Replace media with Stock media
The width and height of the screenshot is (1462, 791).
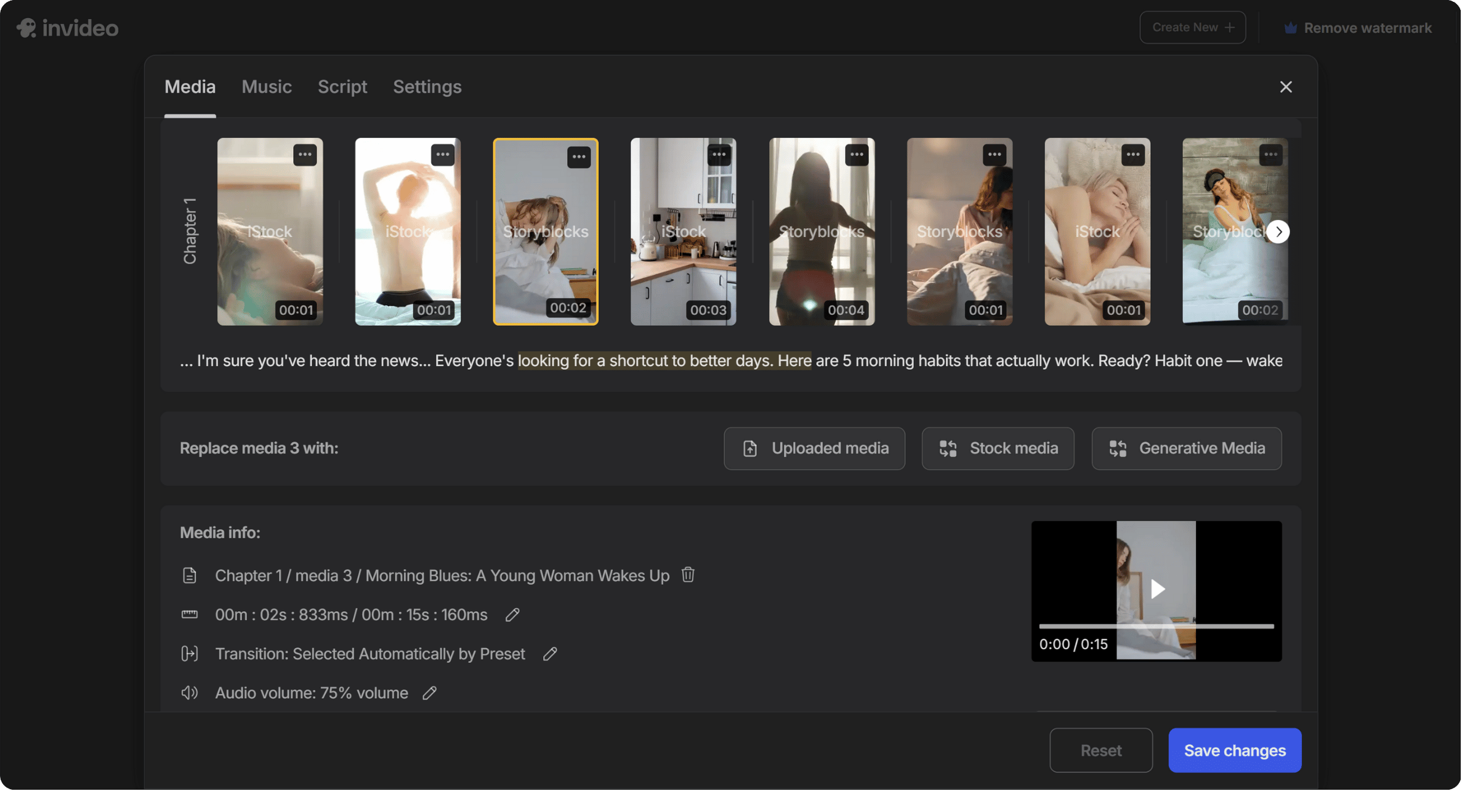pos(997,448)
